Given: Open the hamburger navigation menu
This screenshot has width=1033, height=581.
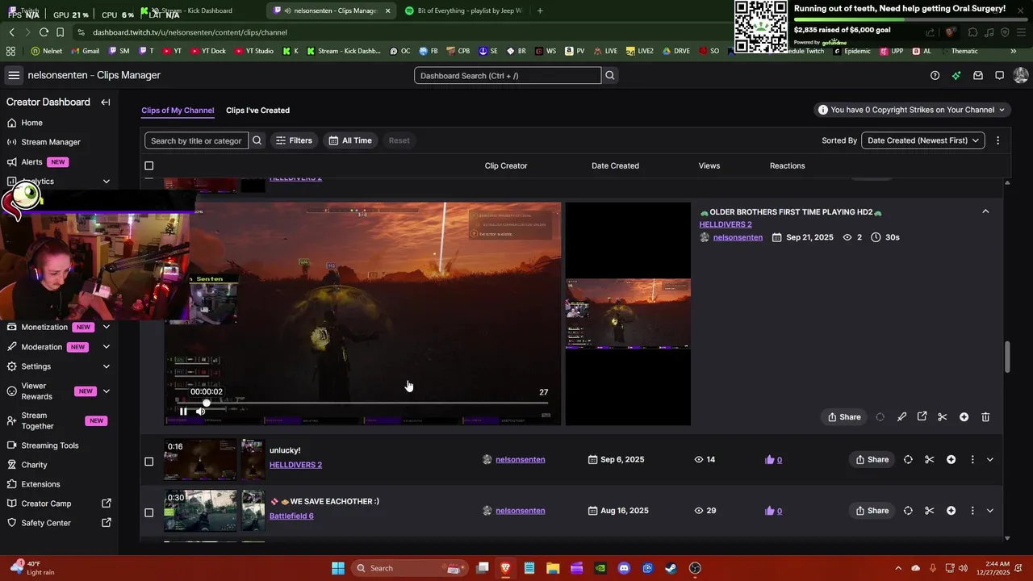Looking at the screenshot, I should (x=14, y=75).
